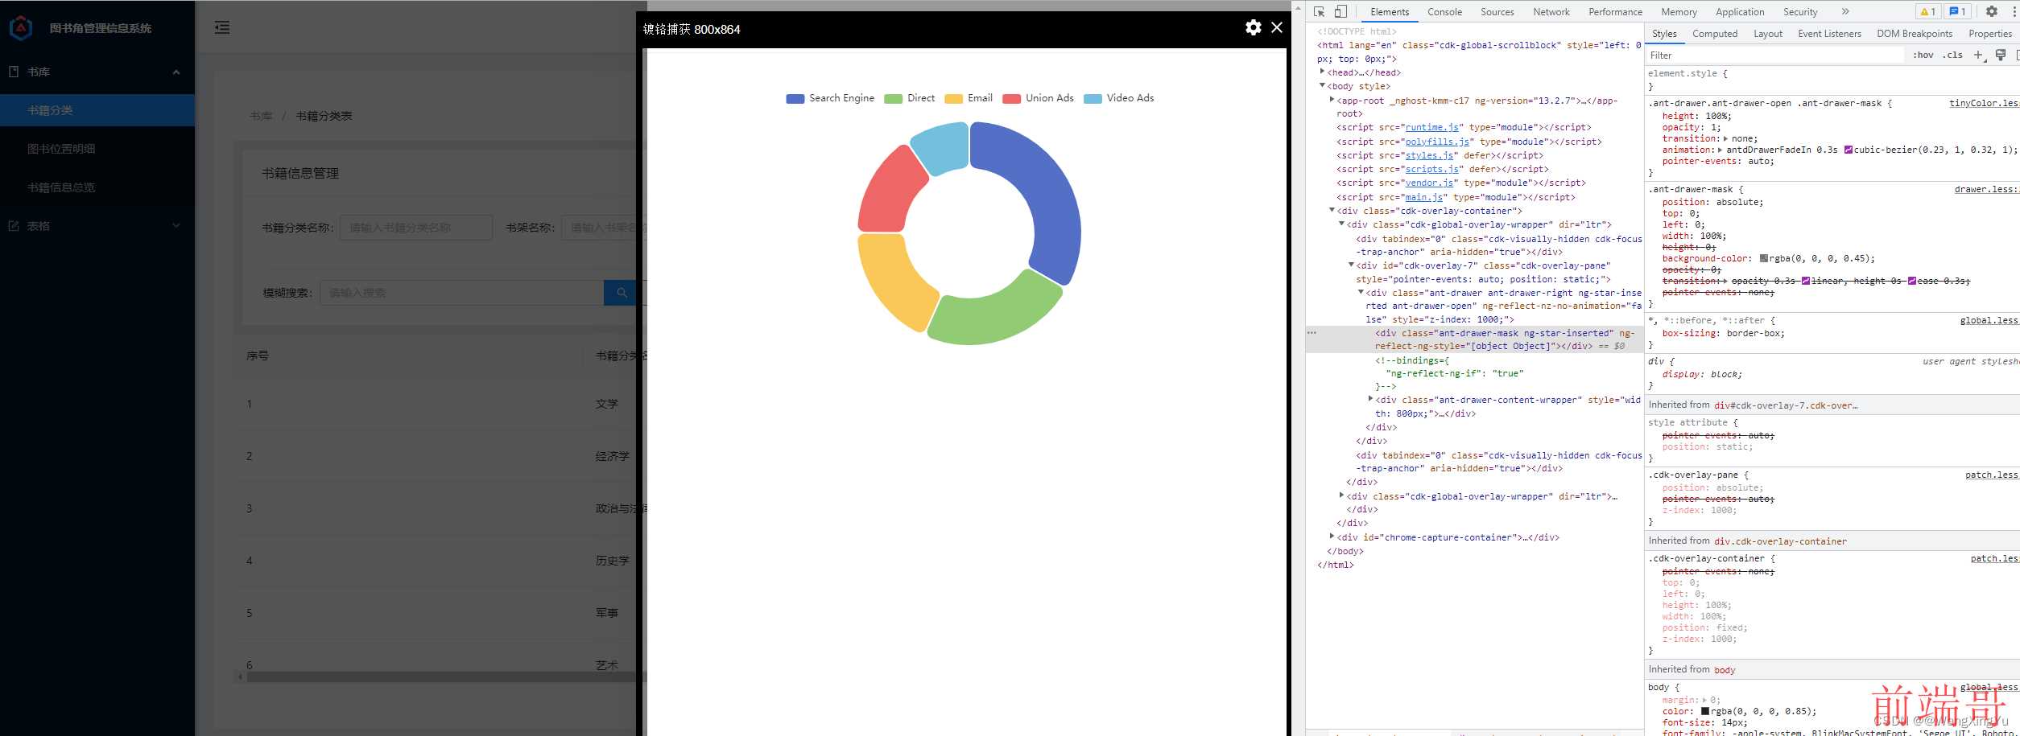This screenshot has width=2020, height=736.
Task: Switch to the Console tab
Action: (1444, 11)
